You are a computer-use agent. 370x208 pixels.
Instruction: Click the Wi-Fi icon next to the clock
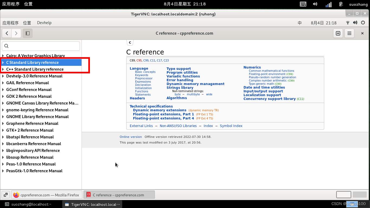348,23
